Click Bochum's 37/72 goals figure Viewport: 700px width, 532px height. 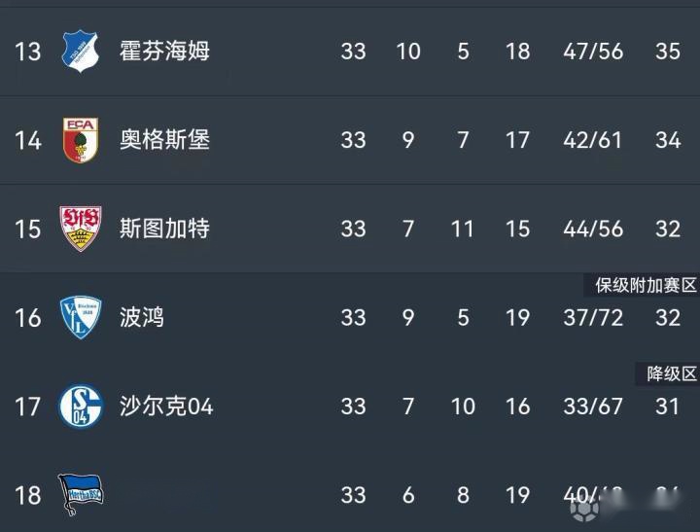coord(592,317)
